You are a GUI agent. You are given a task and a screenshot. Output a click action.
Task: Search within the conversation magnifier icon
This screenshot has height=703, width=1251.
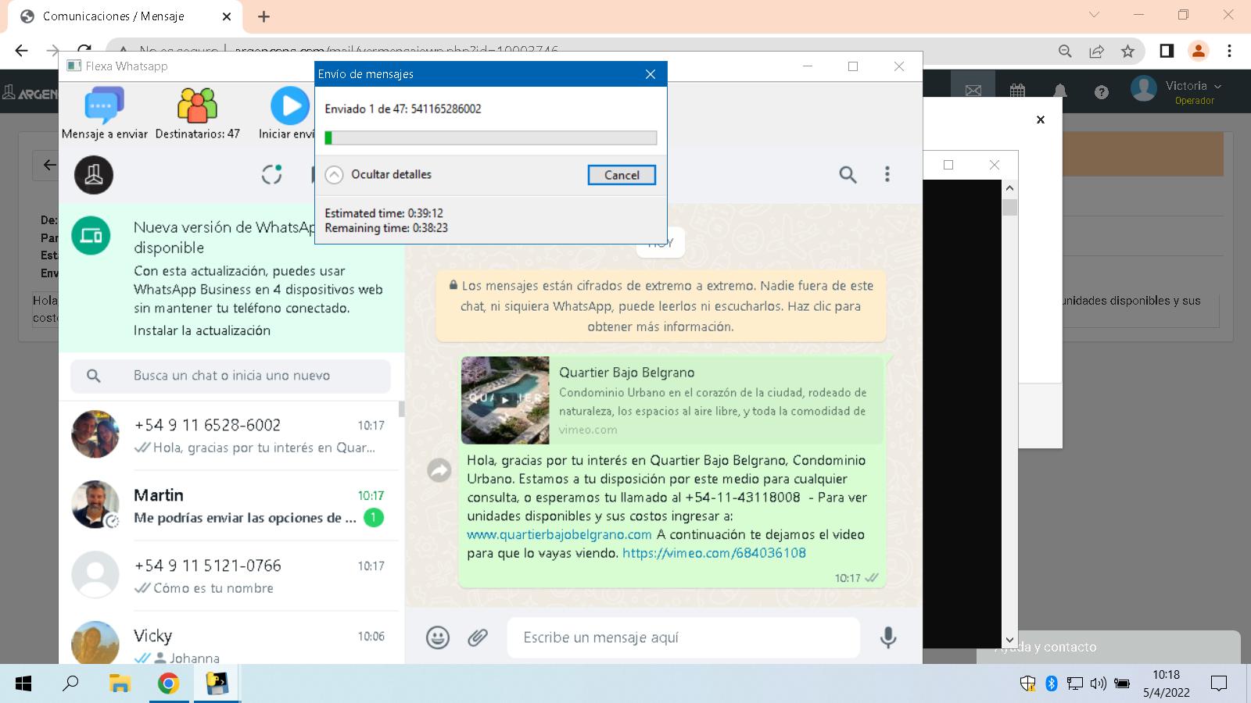848,174
